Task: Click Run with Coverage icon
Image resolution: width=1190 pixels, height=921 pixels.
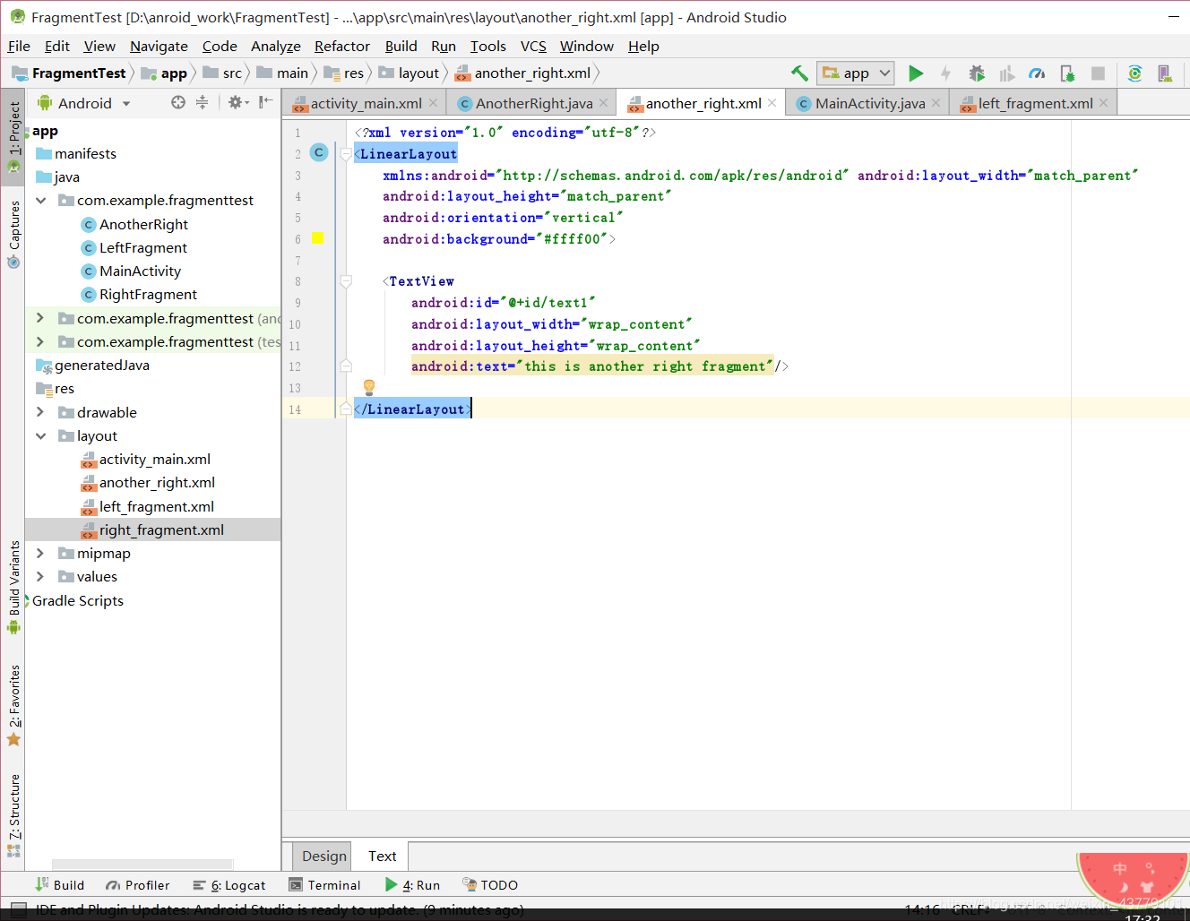Action: click(1007, 73)
